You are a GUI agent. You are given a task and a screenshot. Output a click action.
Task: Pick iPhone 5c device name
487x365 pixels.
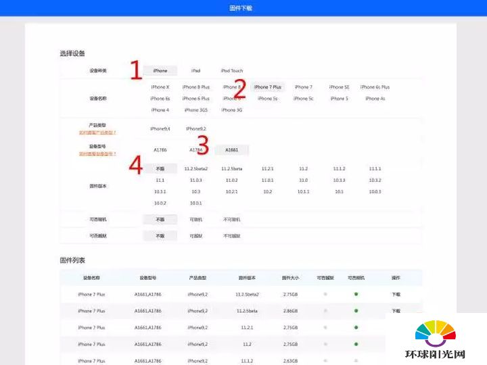pos(304,99)
